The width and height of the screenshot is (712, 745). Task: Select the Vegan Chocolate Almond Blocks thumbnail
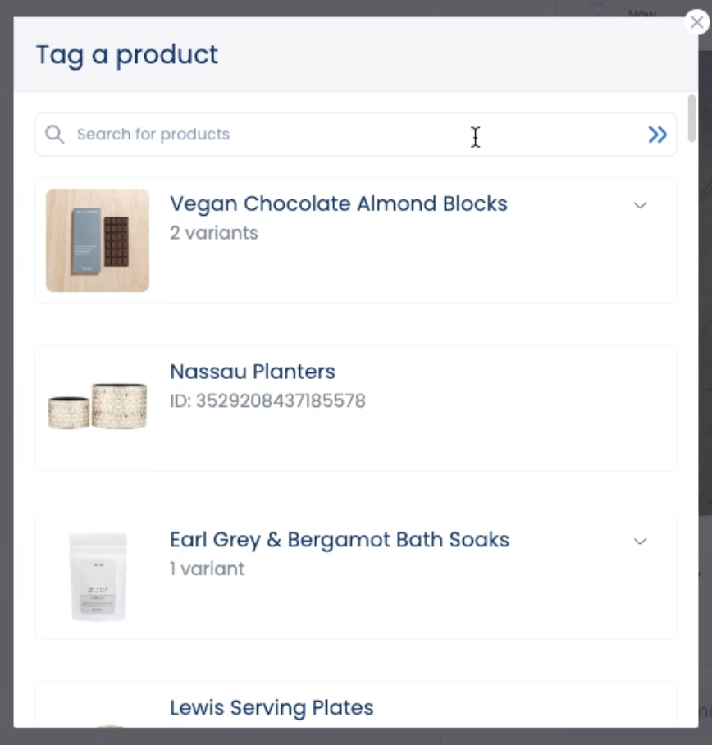98,240
